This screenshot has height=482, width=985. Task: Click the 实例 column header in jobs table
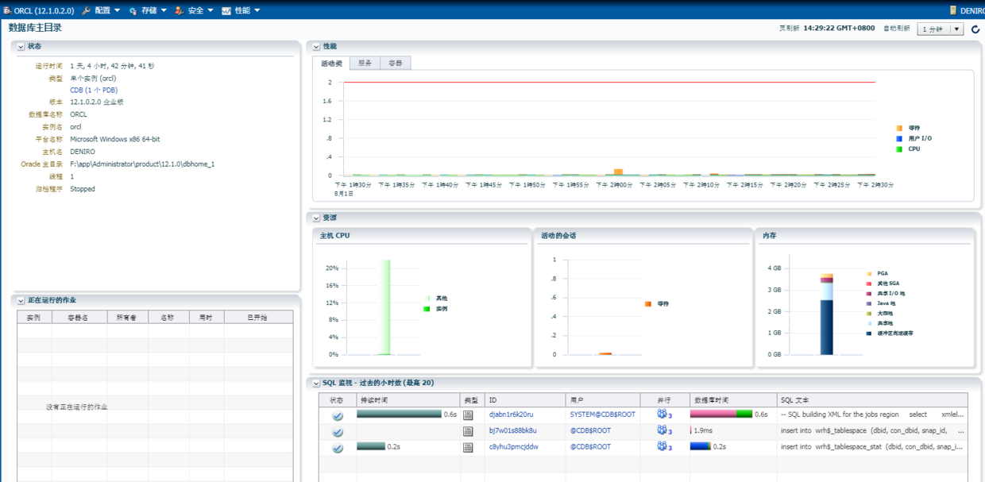coord(34,317)
